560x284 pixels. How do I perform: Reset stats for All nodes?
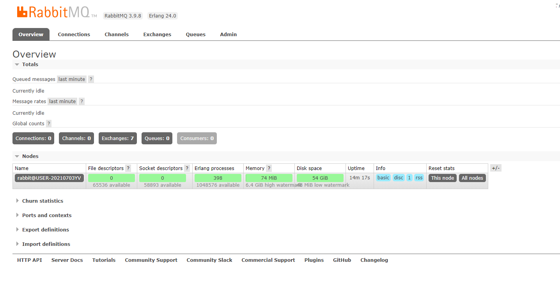[x=473, y=178]
